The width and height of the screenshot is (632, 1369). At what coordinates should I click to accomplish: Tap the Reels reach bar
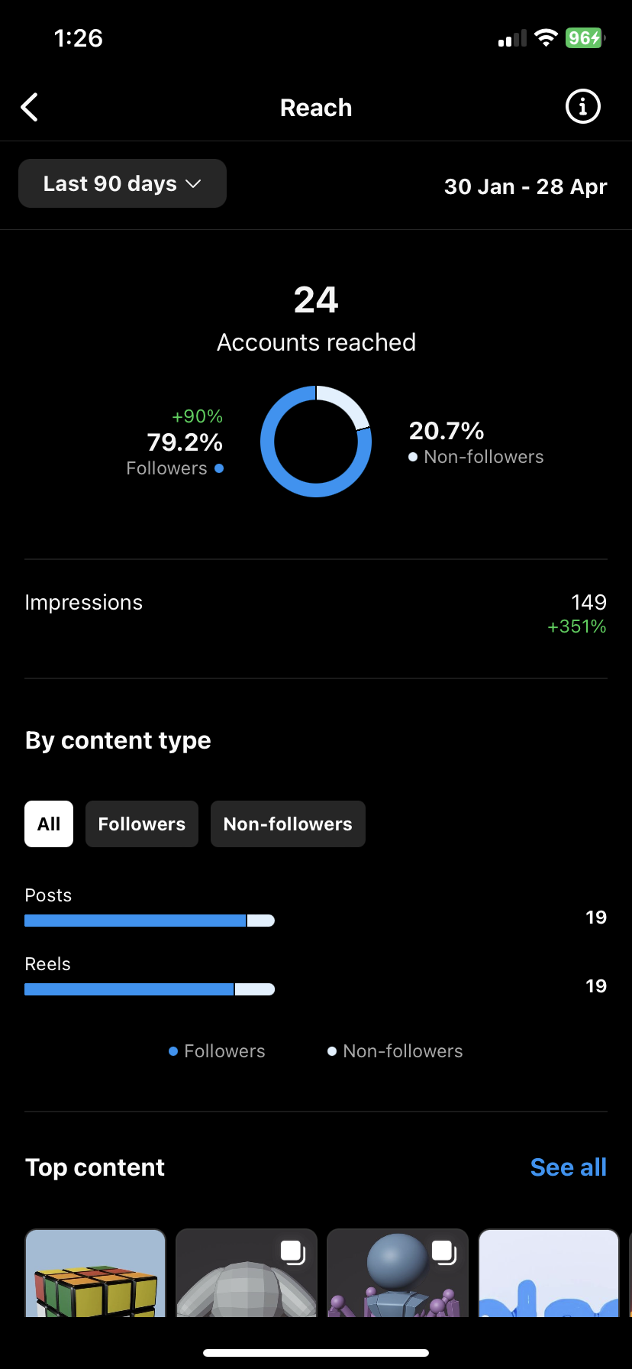point(150,989)
